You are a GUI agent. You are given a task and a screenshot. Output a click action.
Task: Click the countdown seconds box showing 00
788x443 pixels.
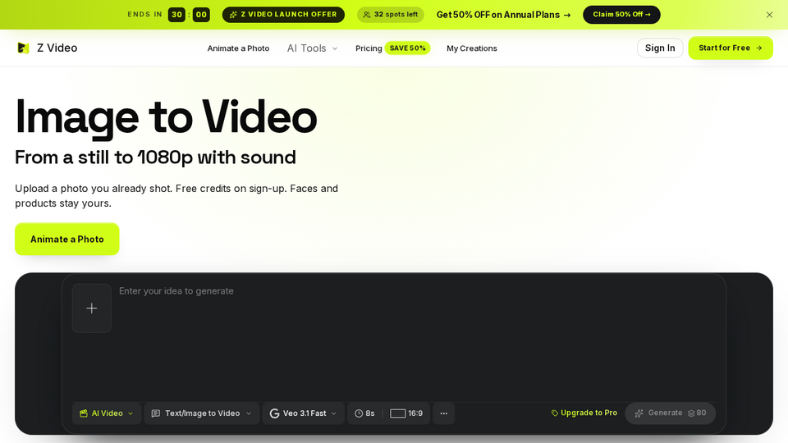[202, 15]
